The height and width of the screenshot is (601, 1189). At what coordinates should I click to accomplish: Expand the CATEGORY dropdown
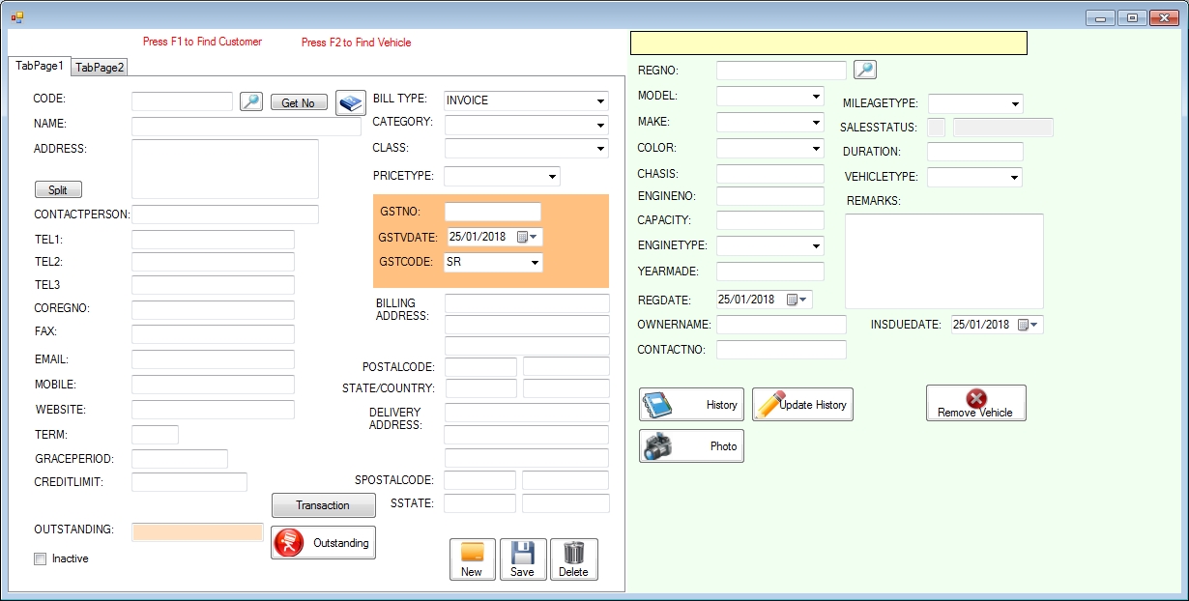point(600,125)
